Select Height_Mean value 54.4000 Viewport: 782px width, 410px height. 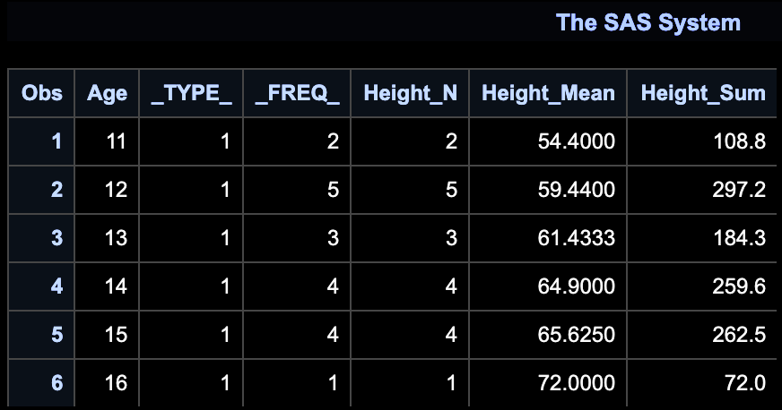click(x=576, y=141)
